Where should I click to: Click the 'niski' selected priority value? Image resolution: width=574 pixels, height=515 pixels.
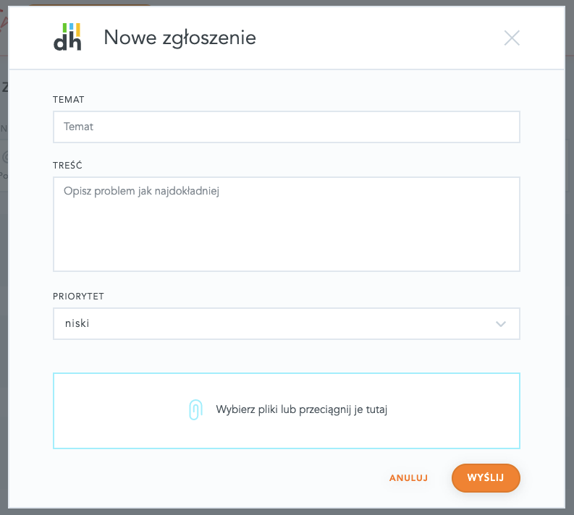(x=77, y=324)
